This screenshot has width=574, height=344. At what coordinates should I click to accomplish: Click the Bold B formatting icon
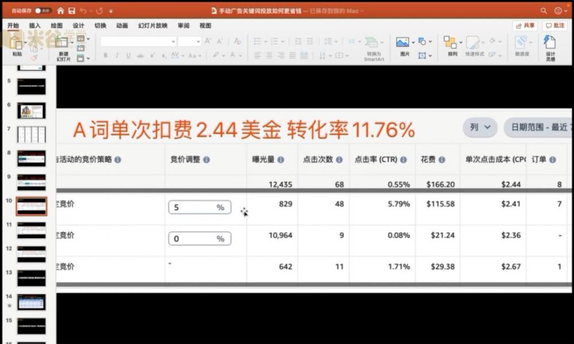tap(106, 55)
